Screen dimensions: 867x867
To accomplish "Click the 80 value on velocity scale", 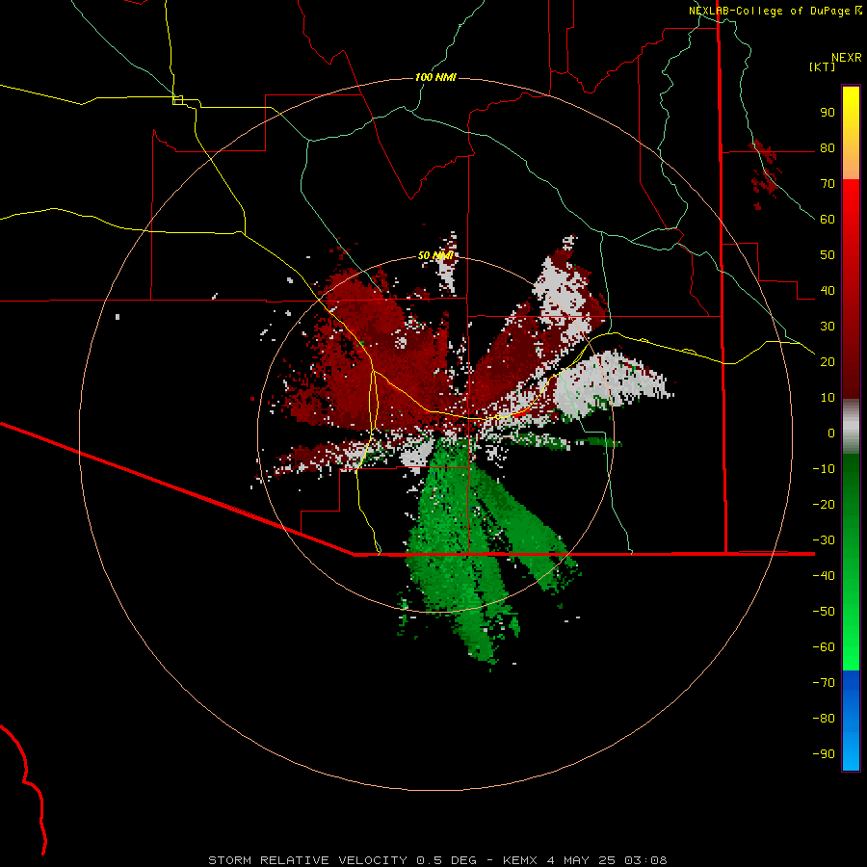I will coord(828,148).
